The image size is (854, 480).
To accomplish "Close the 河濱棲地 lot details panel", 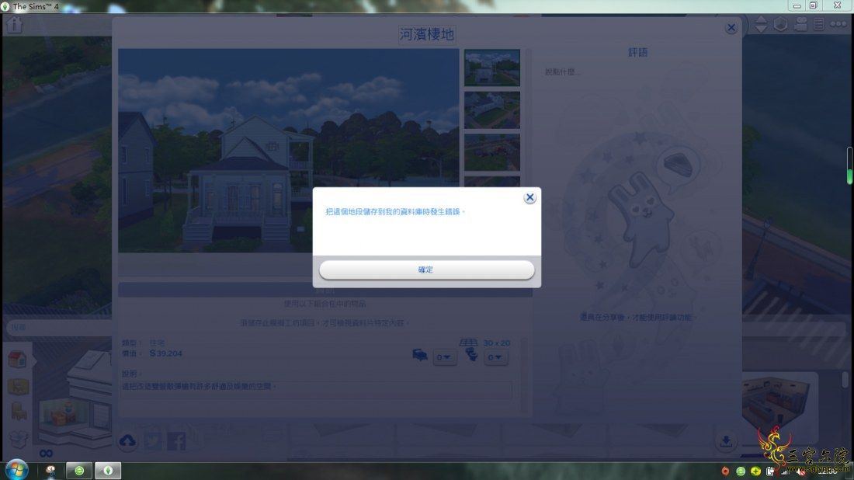I will (x=731, y=28).
